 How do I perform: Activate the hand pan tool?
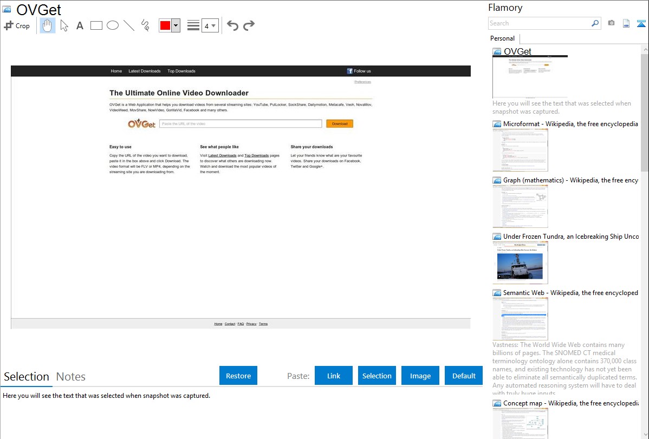click(47, 25)
